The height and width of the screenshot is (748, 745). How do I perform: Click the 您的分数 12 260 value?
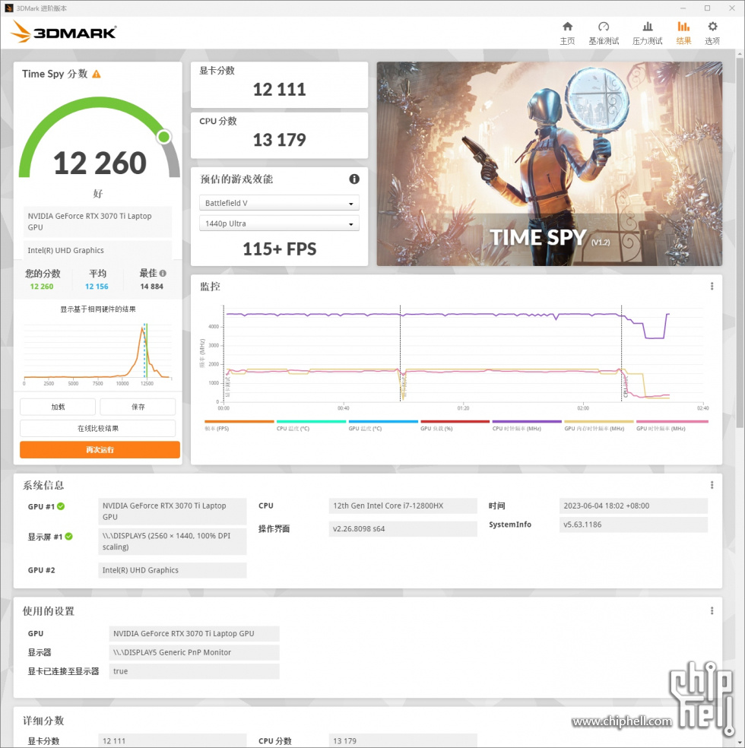tap(42, 287)
